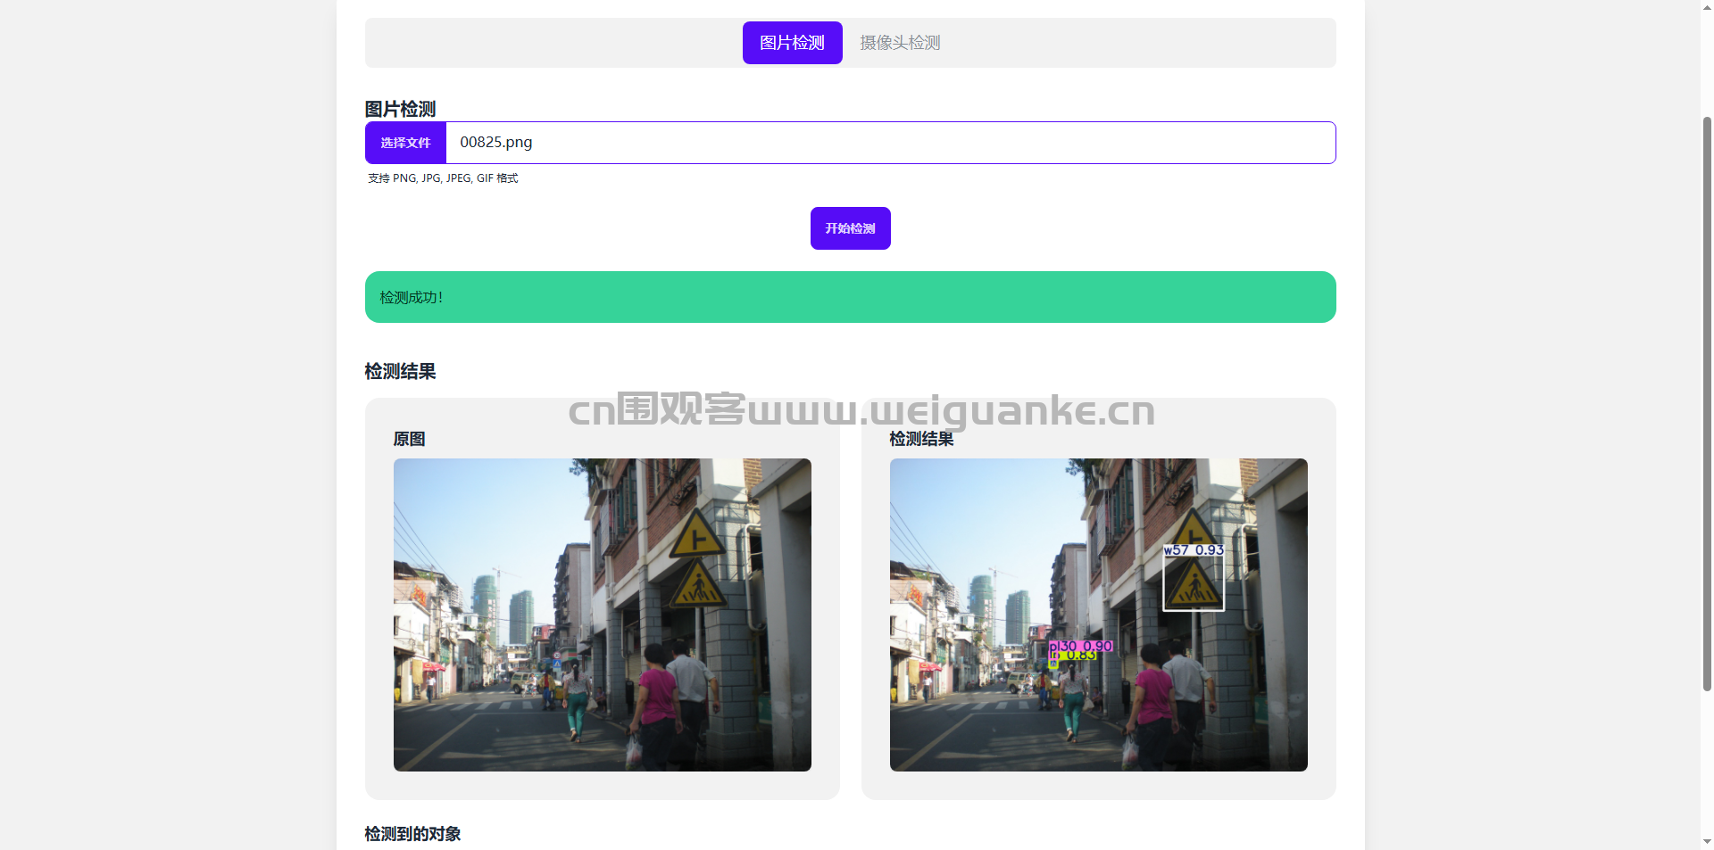
Task: Click the supported formats hint text
Action: point(443,178)
